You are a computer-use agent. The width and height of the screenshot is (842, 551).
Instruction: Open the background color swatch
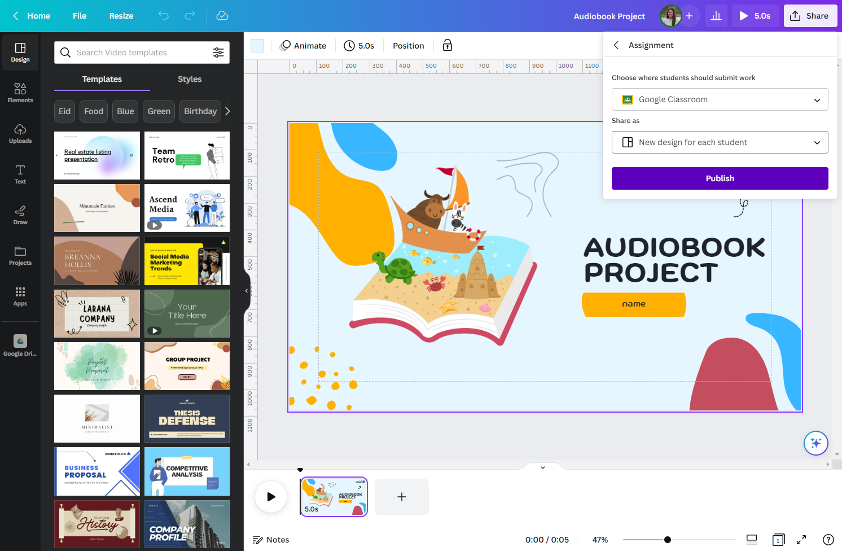point(257,46)
